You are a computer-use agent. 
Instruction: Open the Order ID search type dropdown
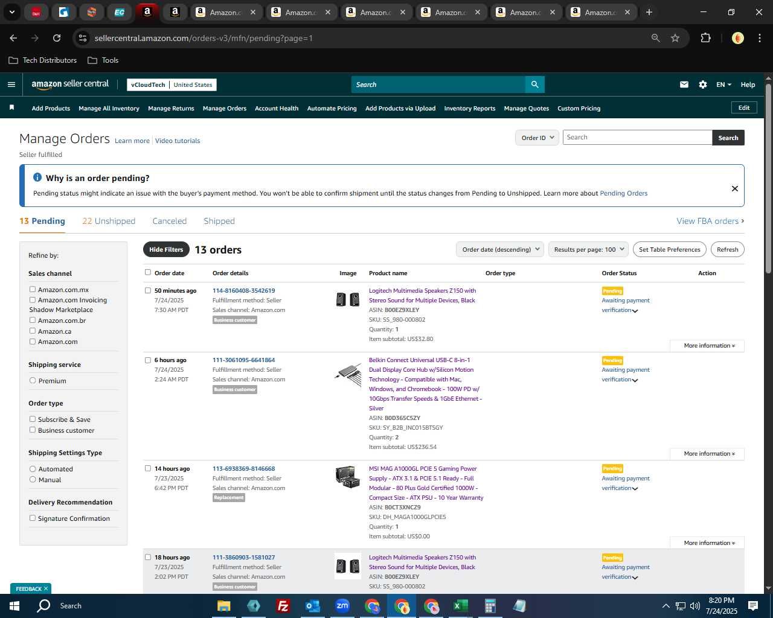click(537, 138)
